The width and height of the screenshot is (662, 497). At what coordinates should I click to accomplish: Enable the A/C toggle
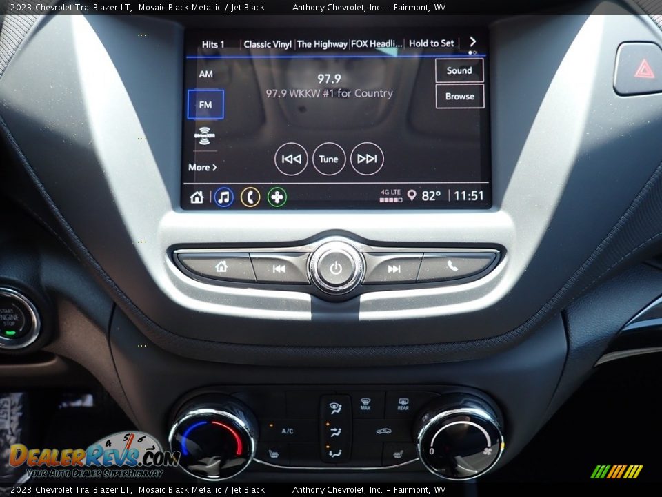coord(287,429)
